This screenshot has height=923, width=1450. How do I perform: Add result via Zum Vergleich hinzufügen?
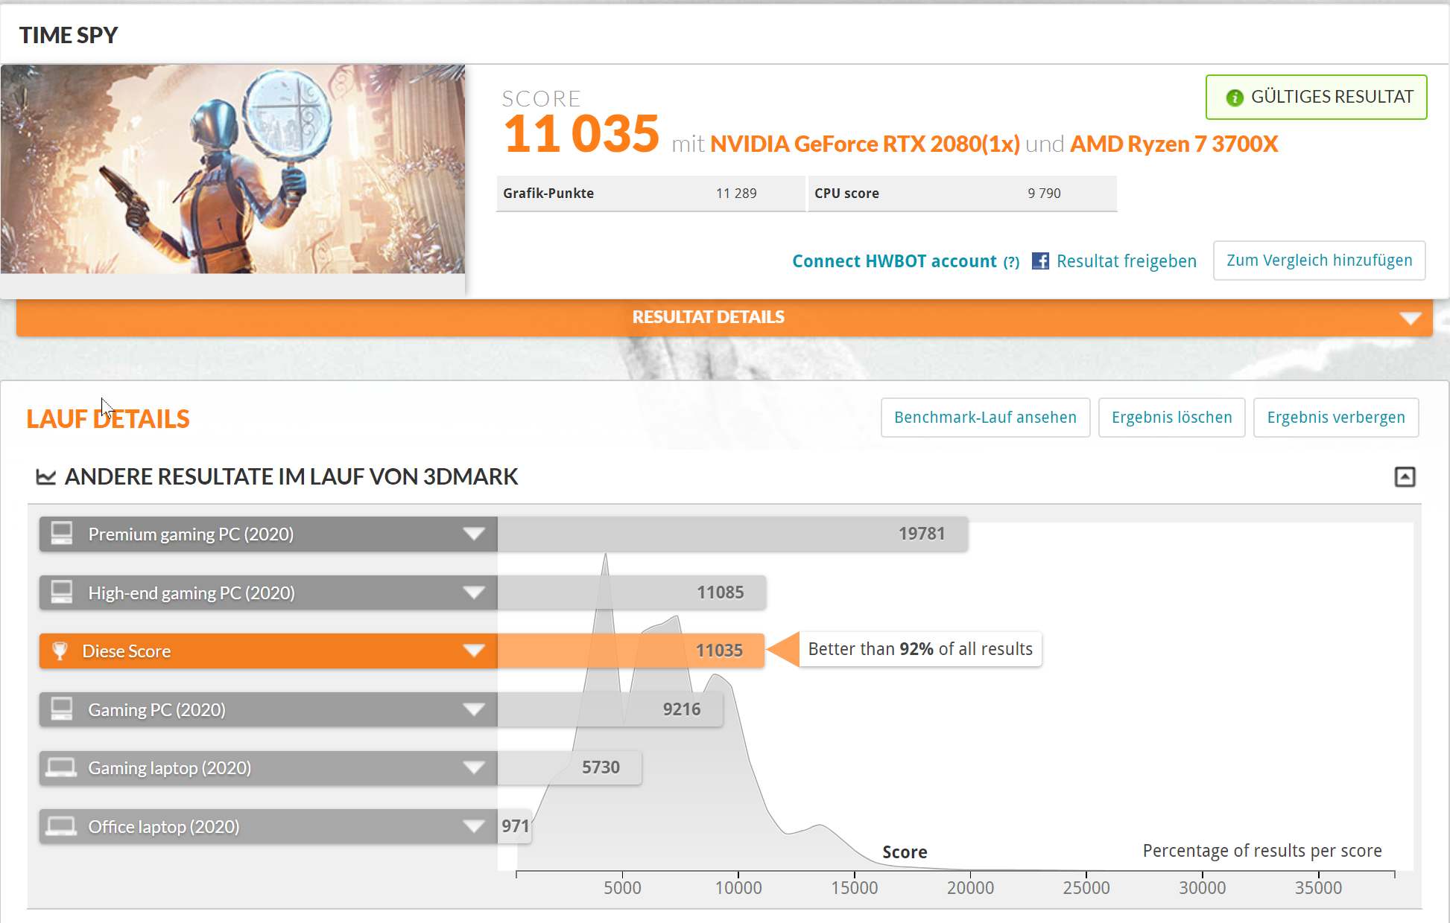tap(1319, 261)
